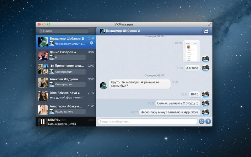Image resolution: width=251 pixels, height=157 pixels.
Task: Open the Денис Назаров conversation
Action: (66, 56)
